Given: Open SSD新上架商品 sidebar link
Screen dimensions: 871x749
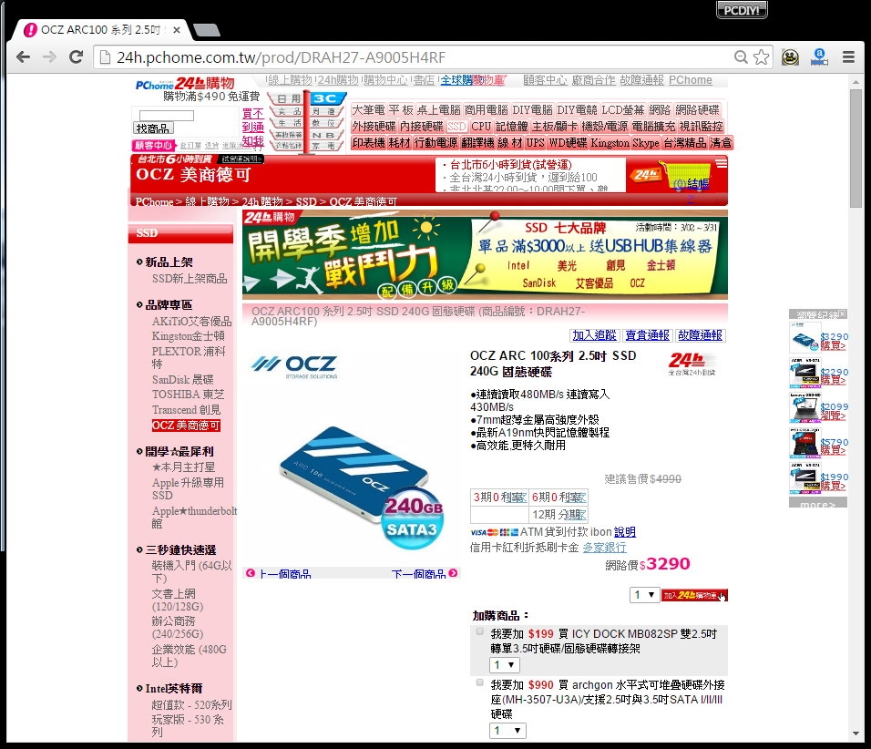Looking at the screenshot, I should (x=190, y=279).
